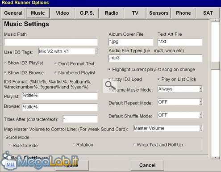Click the Cancel button

point(147,165)
